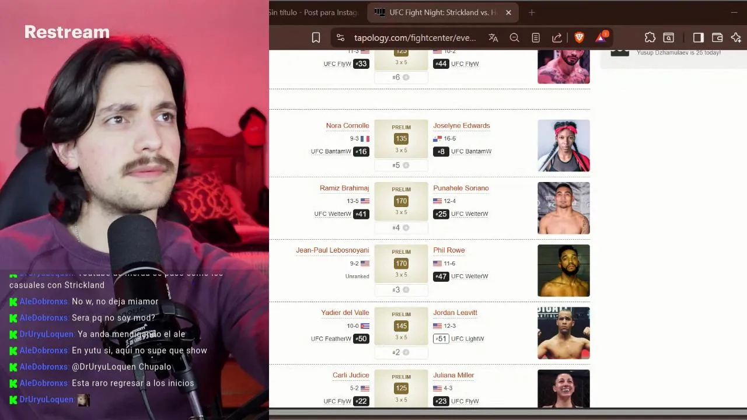This screenshot has width=747, height=420.
Task: Open Jordan Leavitt fighter link
Action: click(455, 313)
